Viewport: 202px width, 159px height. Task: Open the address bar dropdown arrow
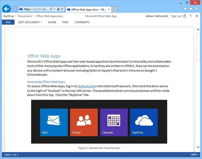click(x=54, y=9)
